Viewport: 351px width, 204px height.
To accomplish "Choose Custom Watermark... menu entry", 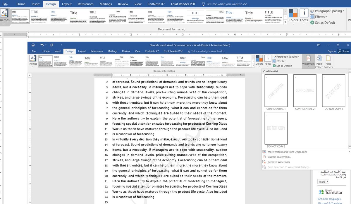I will pyautogui.click(x=306, y=157).
